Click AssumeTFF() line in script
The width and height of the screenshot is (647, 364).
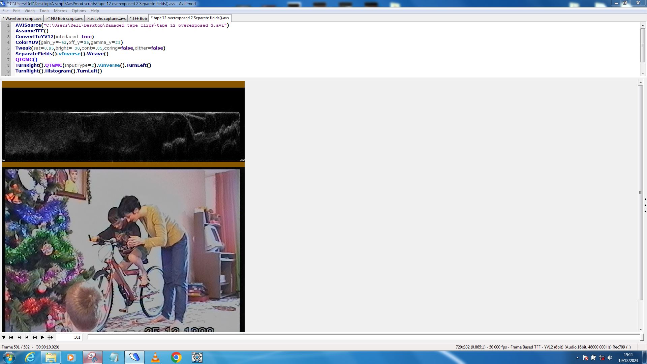click(32, 31)
